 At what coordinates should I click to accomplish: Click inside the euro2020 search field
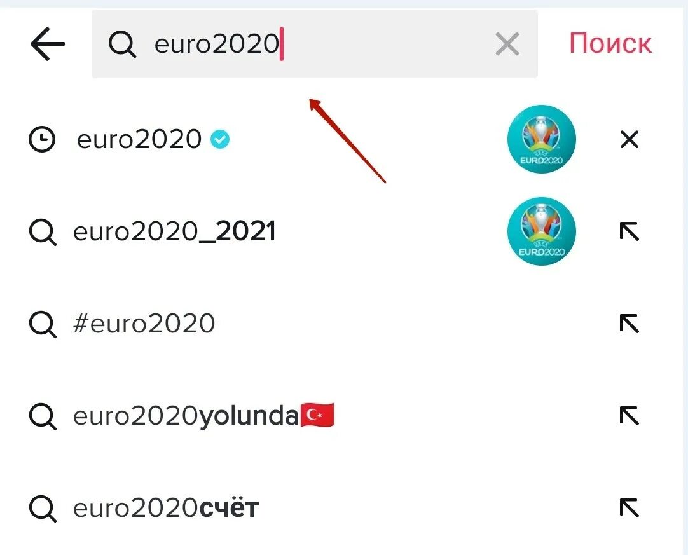(x=314, y=44)
